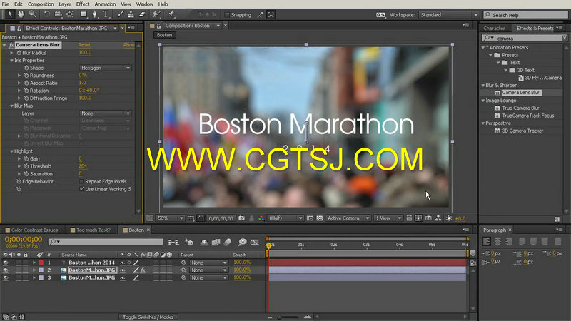Click Reset for Camera Lens Blur
This screenshot has width=571, height=321.
pyautogui.click(x=84, y=45)
